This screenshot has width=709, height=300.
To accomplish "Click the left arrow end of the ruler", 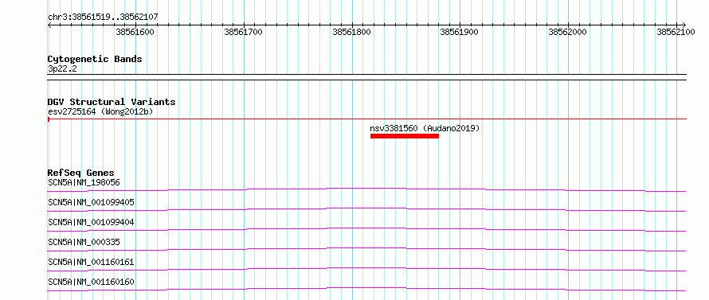I will pos(49,25).
